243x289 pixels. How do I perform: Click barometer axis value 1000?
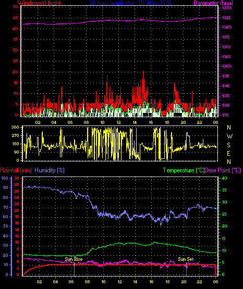226,66
